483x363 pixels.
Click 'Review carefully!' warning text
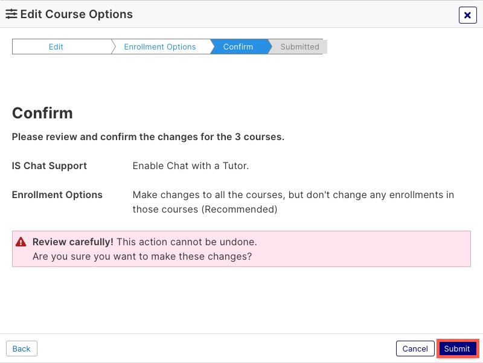73,242
